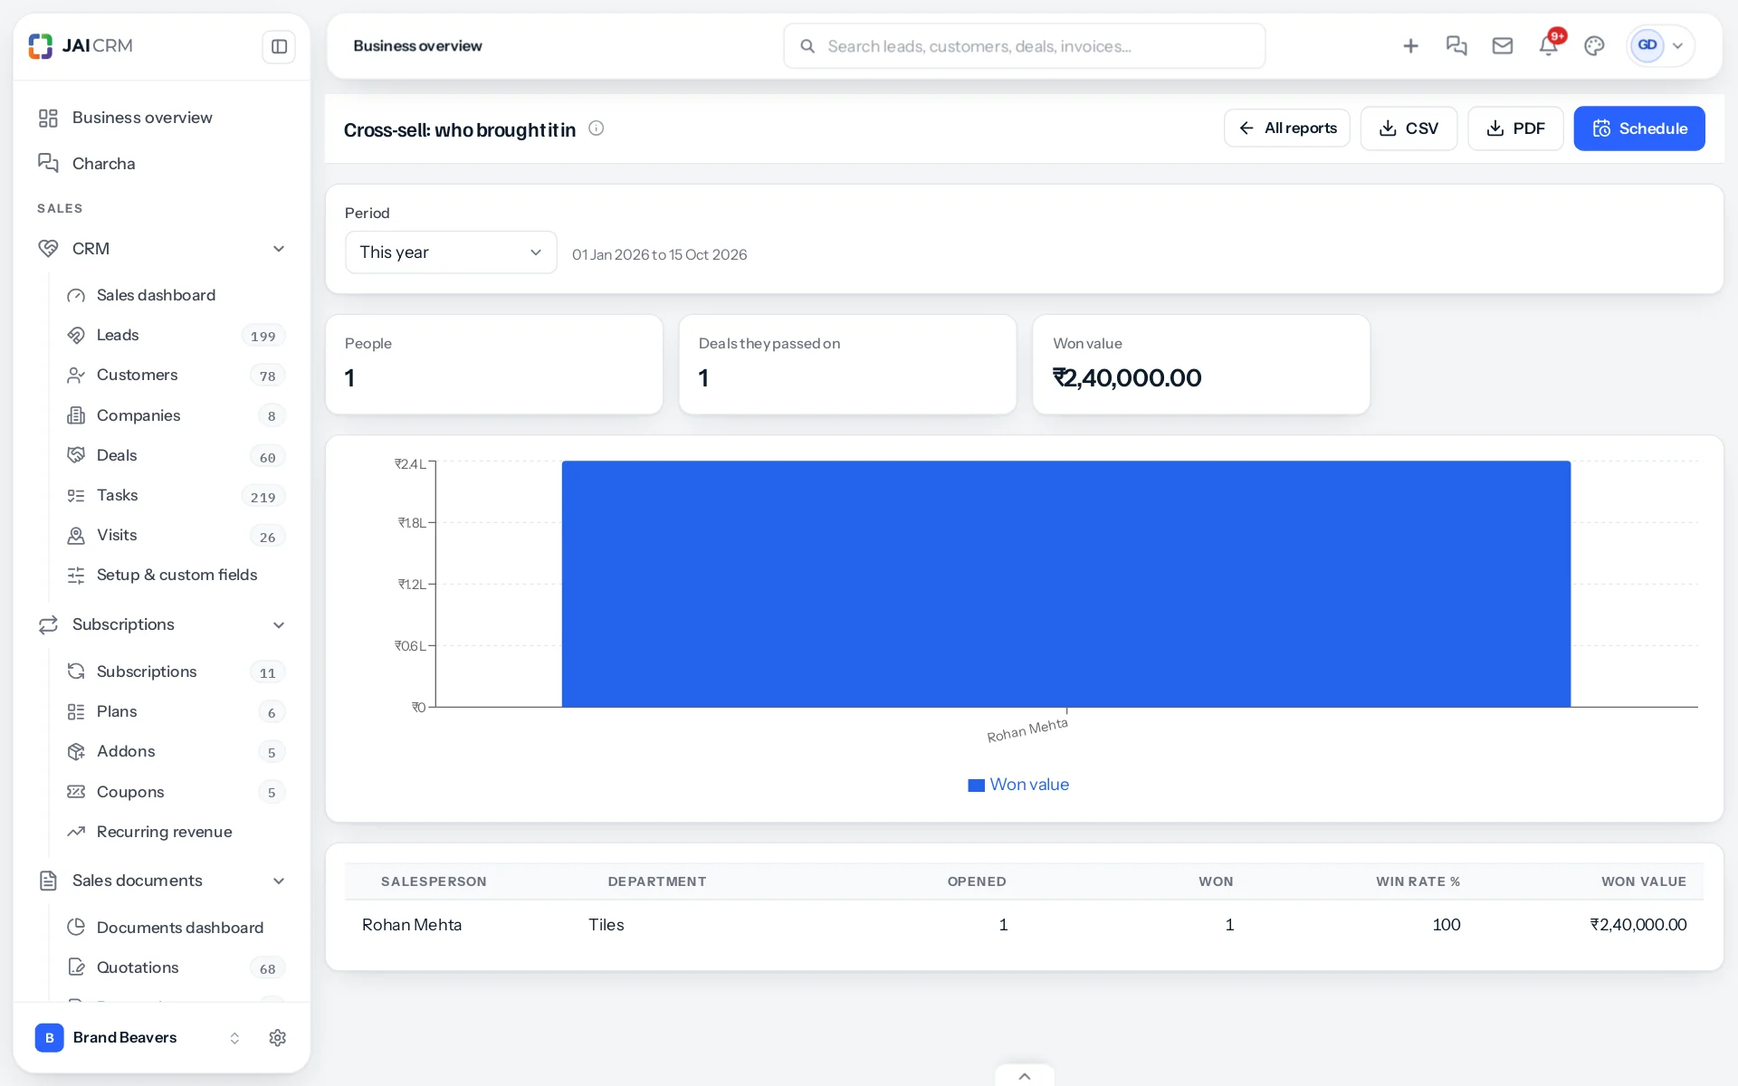Image resolution: width=1738 pixels, height=1086 pixels.
Task: Focus the search leads, customers input
Action: coord(1025,46)
